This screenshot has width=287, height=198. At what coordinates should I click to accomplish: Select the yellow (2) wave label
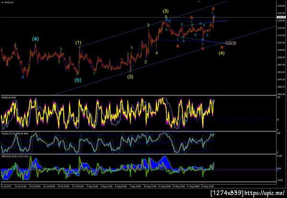point(130,77)
